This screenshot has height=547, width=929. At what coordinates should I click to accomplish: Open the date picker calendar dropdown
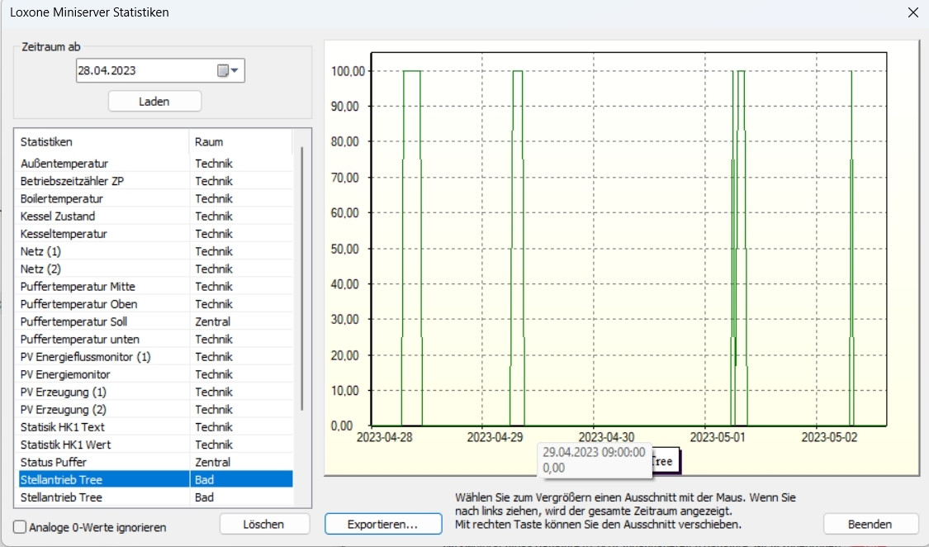[x=227, y=71]
